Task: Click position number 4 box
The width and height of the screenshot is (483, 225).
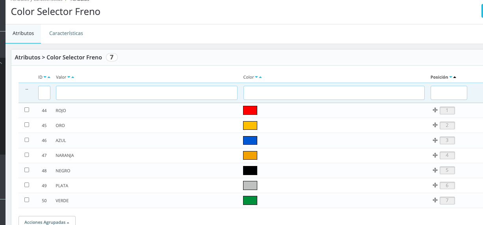Action: click(x=447, y=155)
